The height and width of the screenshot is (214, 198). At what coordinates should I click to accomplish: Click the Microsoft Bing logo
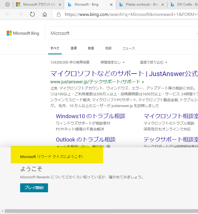[23, 33]
